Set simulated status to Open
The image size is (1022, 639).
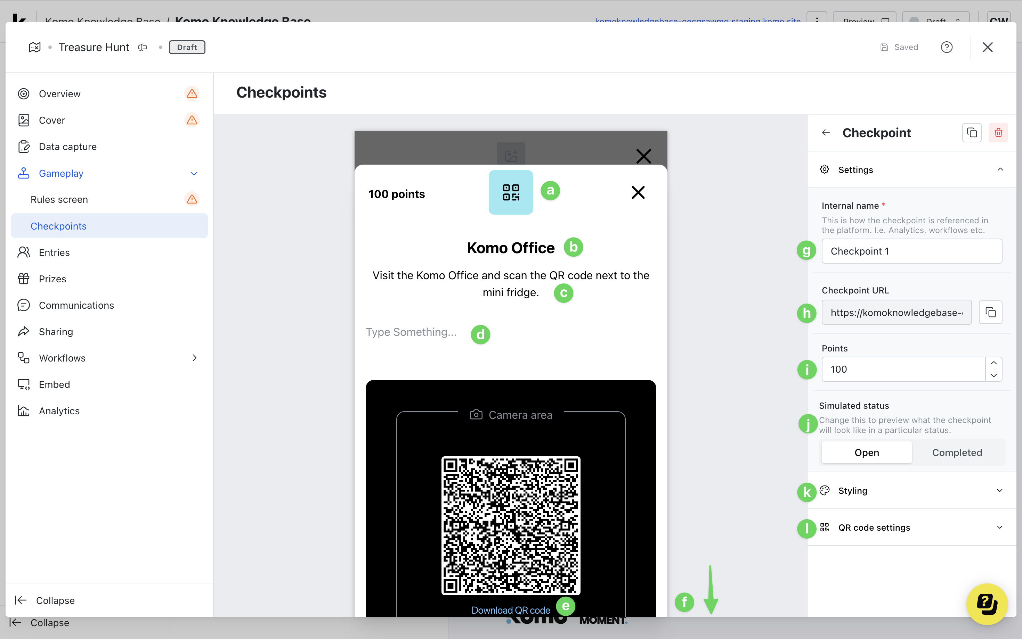point(866,452)
